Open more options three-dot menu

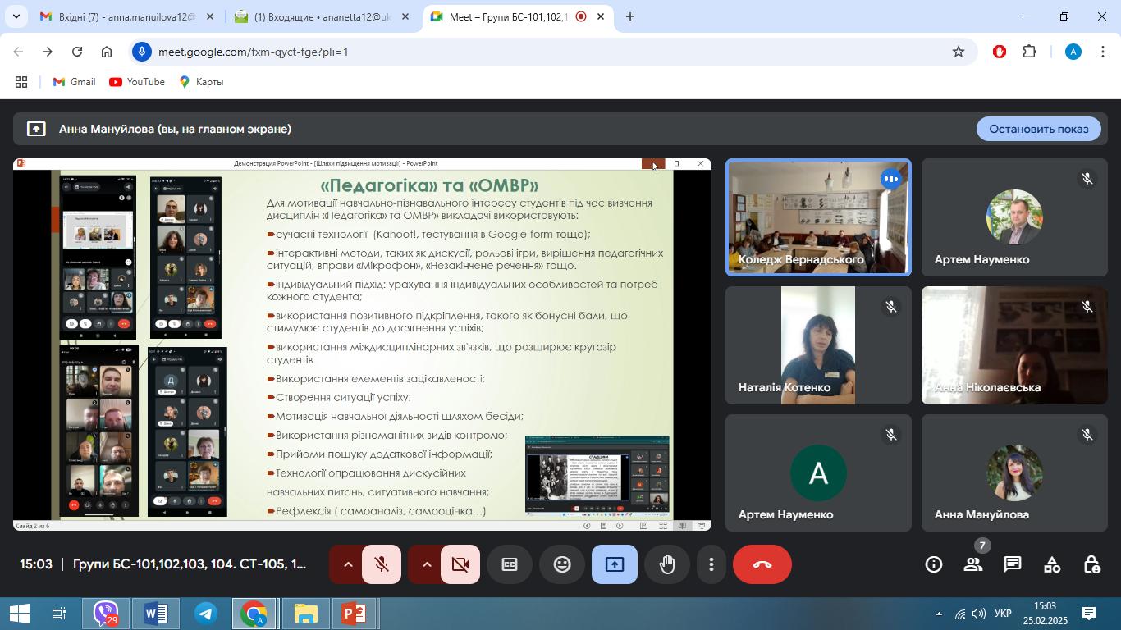pos(711,564)
